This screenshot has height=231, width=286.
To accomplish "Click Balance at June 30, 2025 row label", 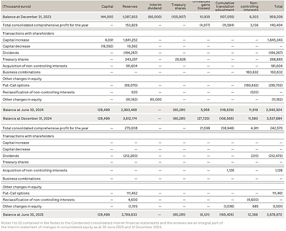I will [23, 215].
